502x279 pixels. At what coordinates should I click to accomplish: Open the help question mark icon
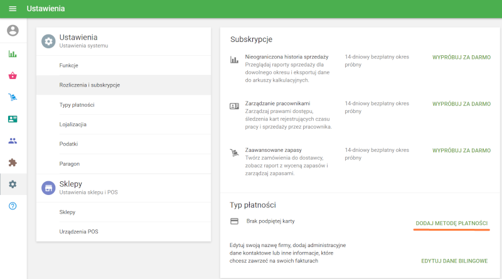click(x=13, y=206)
